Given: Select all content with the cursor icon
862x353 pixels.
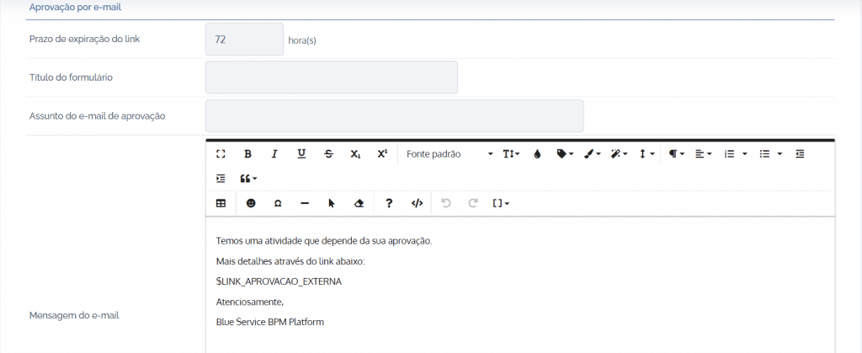Looking at the screenshot, I should coord(332,203).
